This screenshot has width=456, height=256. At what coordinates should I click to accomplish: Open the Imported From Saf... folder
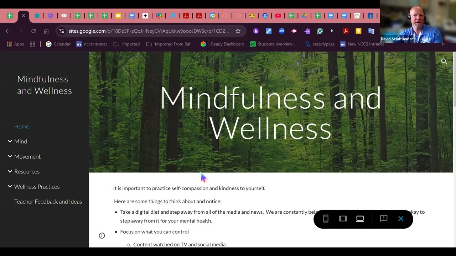pos(170,44)
